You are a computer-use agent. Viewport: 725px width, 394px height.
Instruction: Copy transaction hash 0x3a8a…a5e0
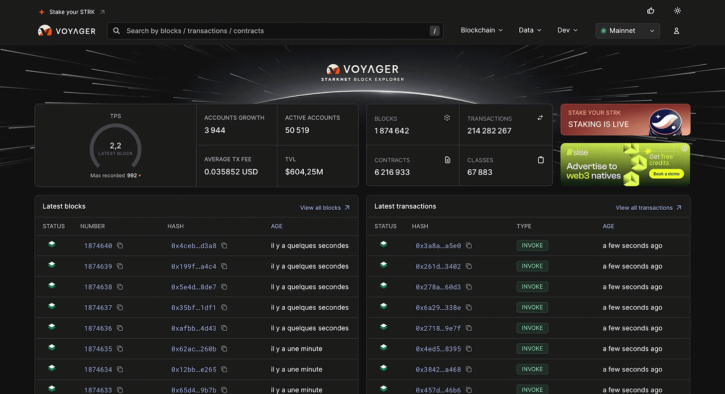click(x=469, y=246)
